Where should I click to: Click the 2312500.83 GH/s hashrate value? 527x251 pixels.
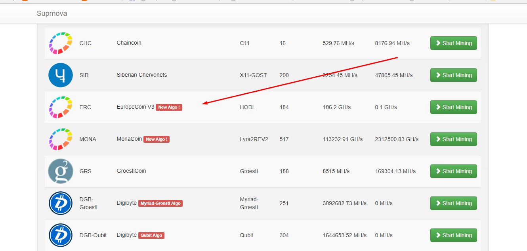click(397, 139)
